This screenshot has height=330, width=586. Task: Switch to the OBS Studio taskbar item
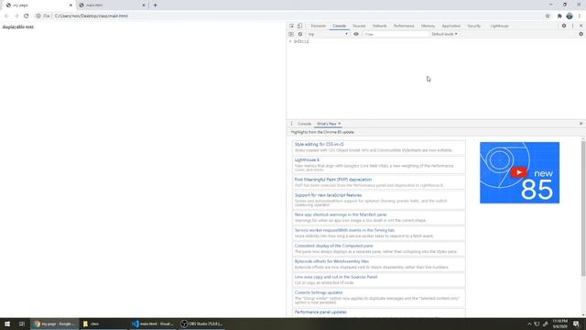pyautogui.click(x=202, y=324)
